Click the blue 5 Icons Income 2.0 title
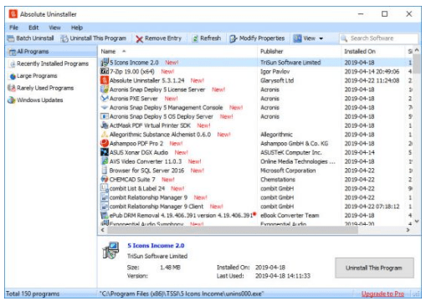Viewport: 426px width, 301px height. click(x=156, y=246)
